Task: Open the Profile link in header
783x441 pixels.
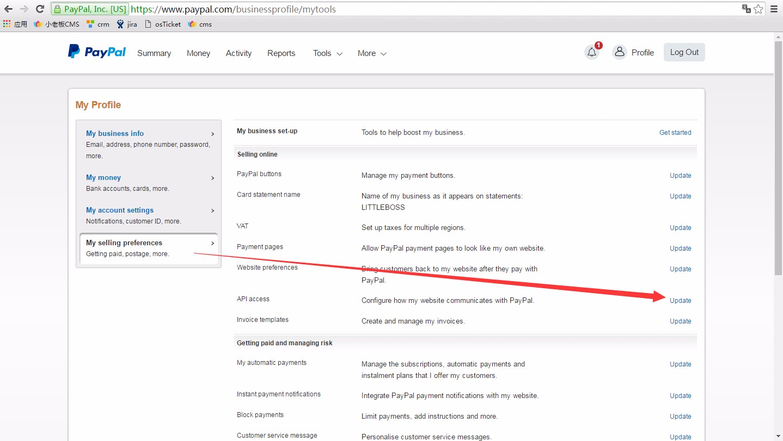Action: coord(643,53)
